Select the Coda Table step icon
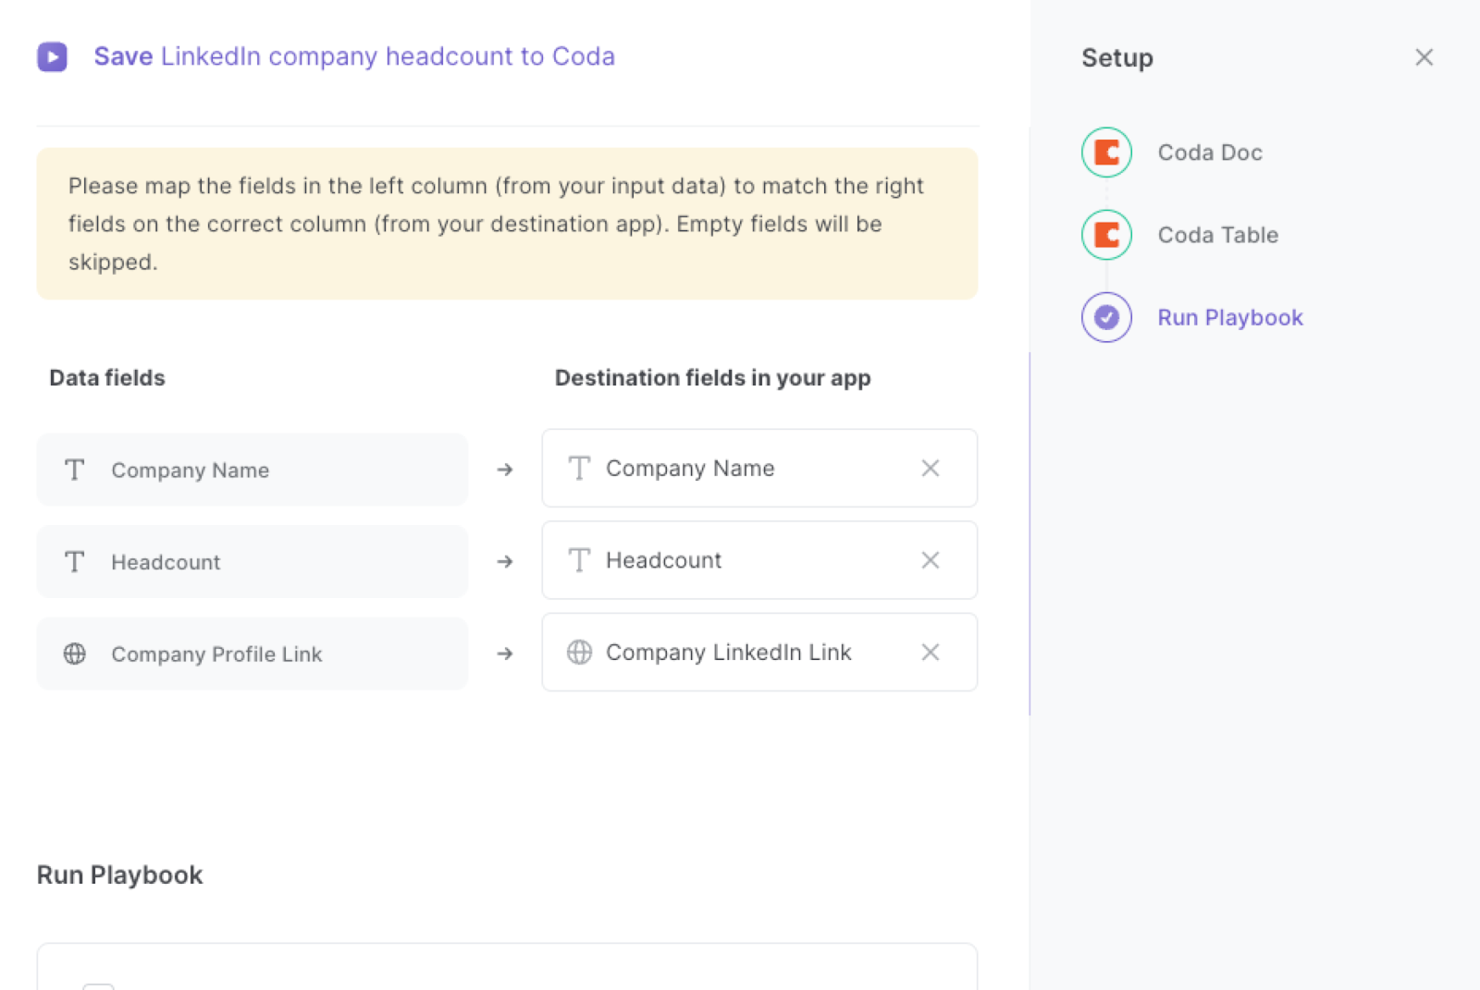 (x=1106, y=235)
